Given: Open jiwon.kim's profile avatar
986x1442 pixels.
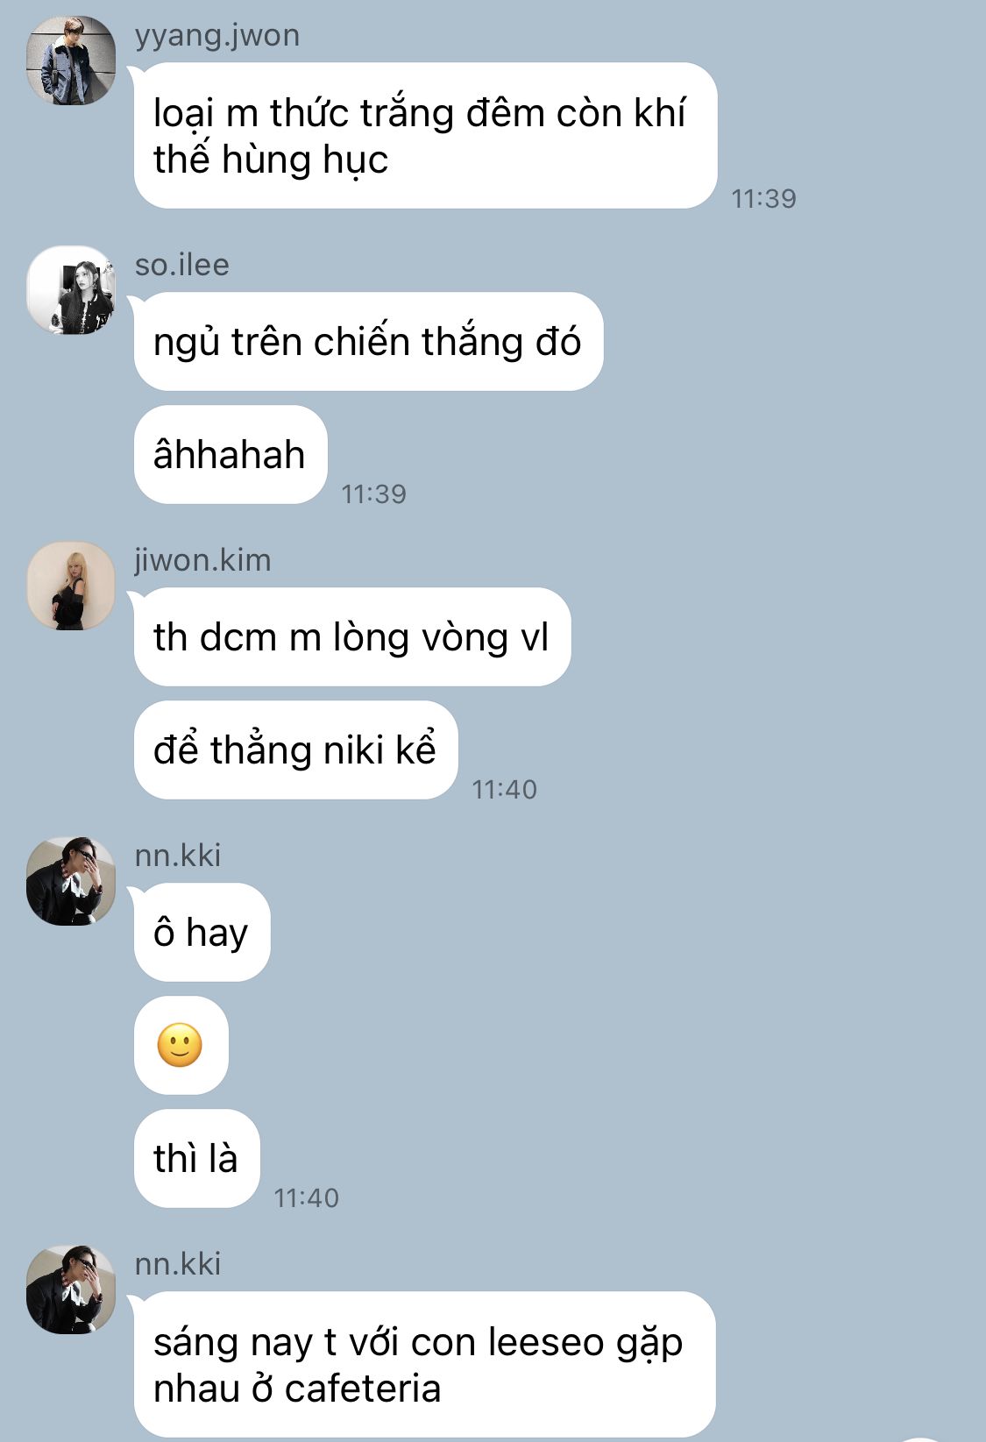Looking at the screenshot, I should coord(71,586).
